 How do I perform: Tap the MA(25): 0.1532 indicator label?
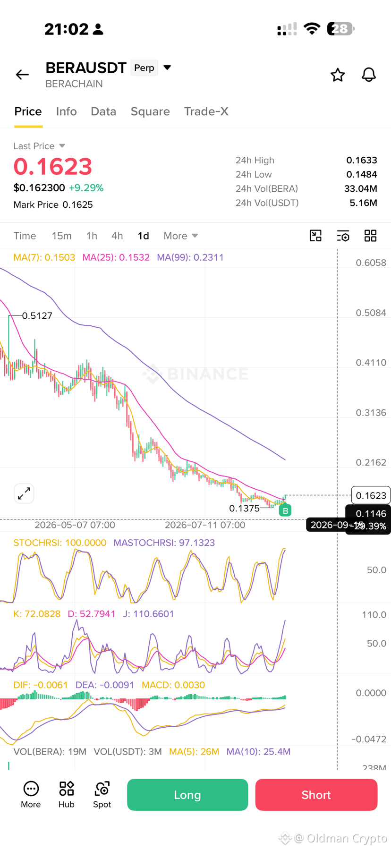point(116,257)
